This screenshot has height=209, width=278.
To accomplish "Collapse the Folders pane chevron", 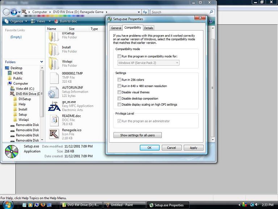I will [x=41, y=62].
